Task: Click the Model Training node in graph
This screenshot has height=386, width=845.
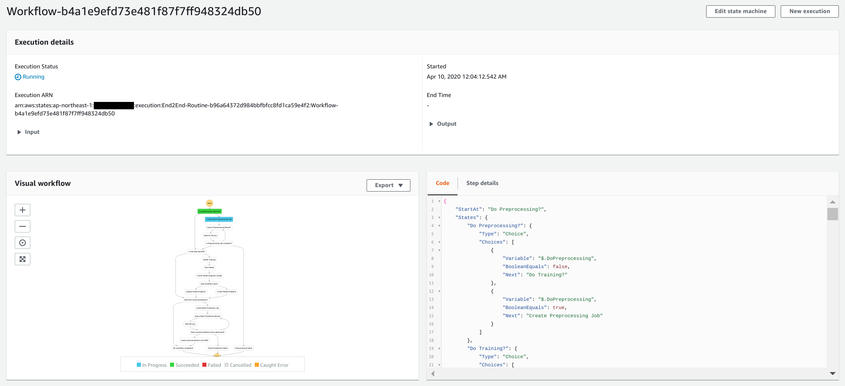Action: point(209,260)
